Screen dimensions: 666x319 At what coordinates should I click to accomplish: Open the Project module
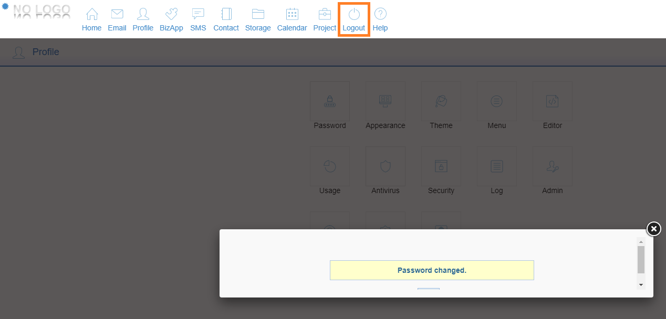coord(325,20)
